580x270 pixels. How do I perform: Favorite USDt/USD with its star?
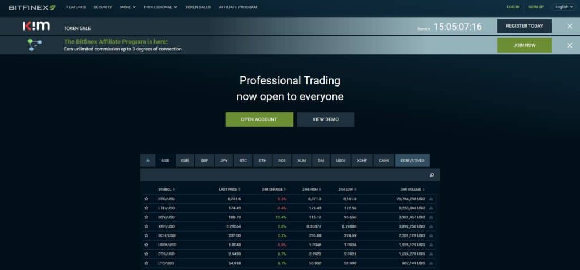tap(147, 245)
